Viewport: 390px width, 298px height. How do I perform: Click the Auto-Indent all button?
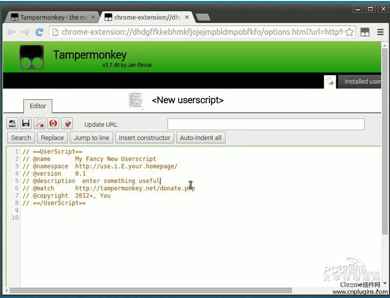pos(201,138)
